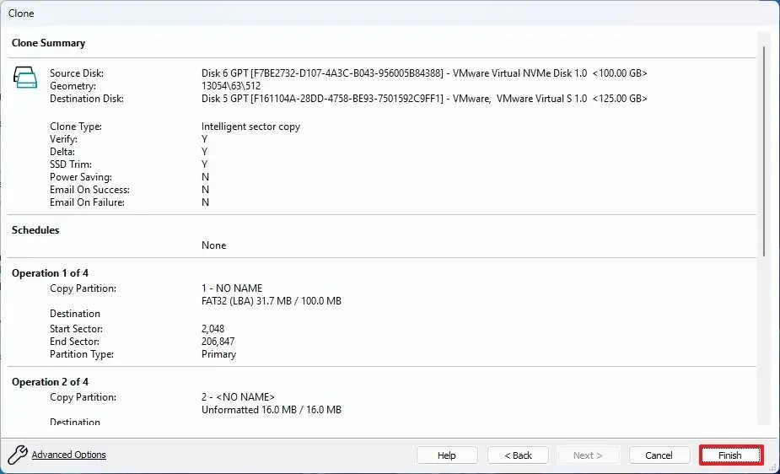Select the Source Disk value Disk 6 GPT line
The width and height of the screenshot is (780, 474).
click(x=424, y=73)
